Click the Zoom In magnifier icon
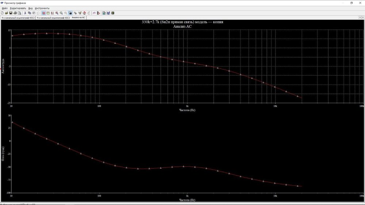The image size is (365, 205). coord(57,13)
